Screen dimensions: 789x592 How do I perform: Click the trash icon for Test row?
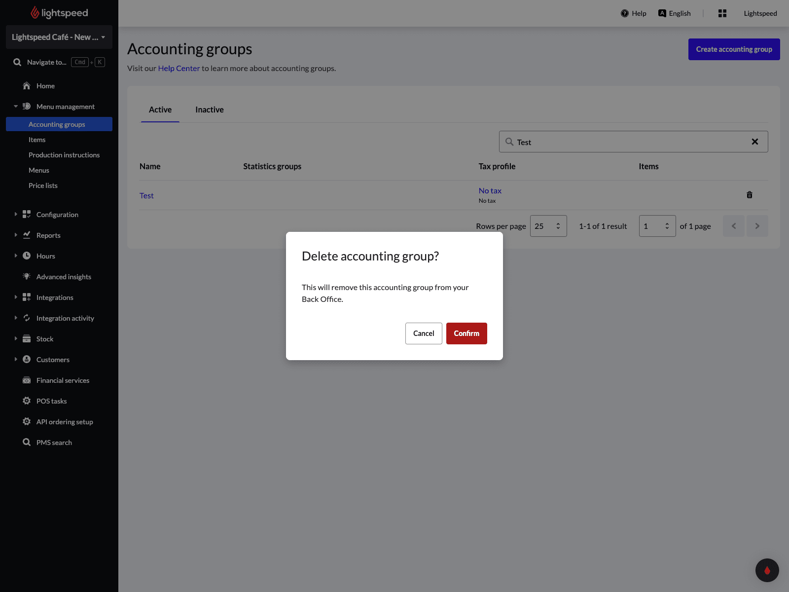[x=749, y=195]
